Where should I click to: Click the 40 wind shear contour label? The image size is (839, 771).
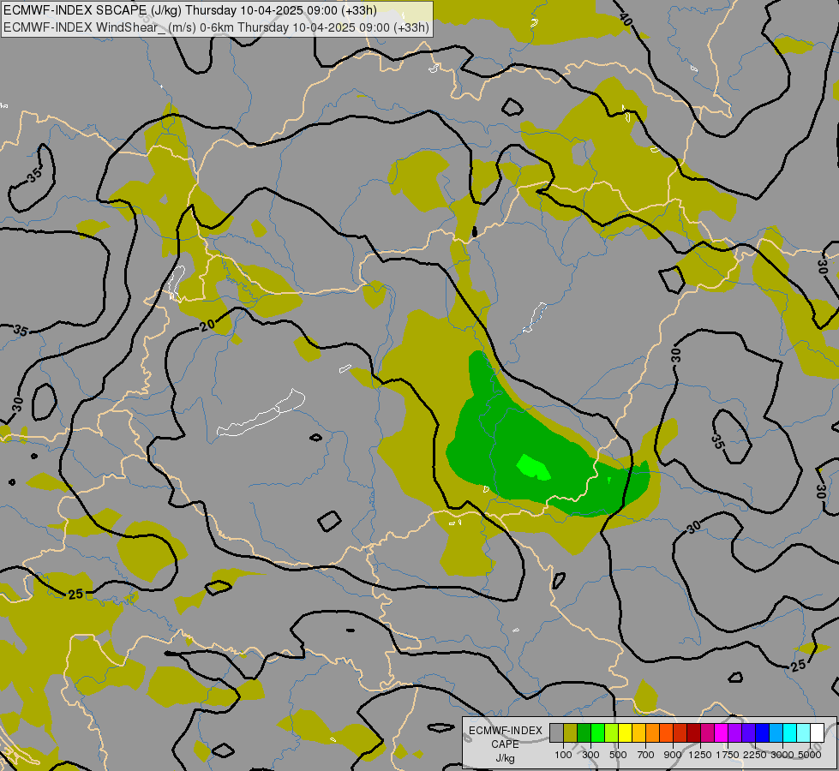pos(626,19)
